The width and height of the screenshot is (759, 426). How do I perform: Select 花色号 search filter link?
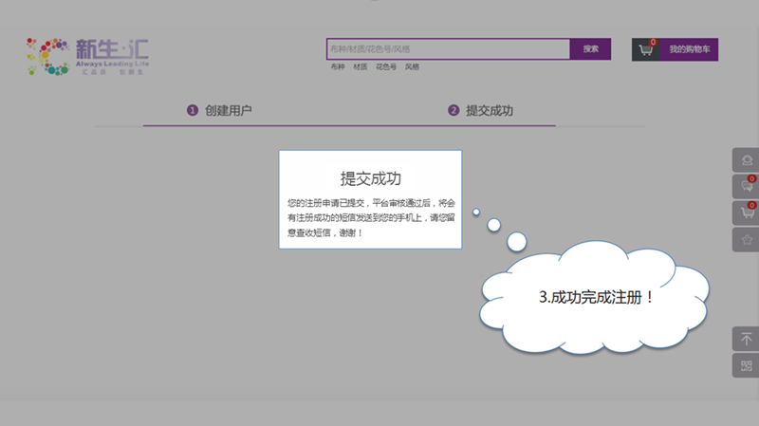386,67
